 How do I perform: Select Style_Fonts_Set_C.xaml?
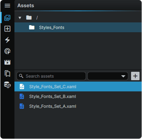click(78, 86)
